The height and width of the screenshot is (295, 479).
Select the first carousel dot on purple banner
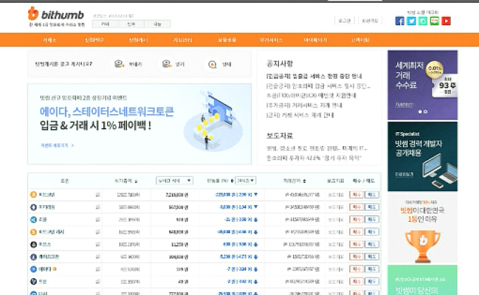[420, 112]
